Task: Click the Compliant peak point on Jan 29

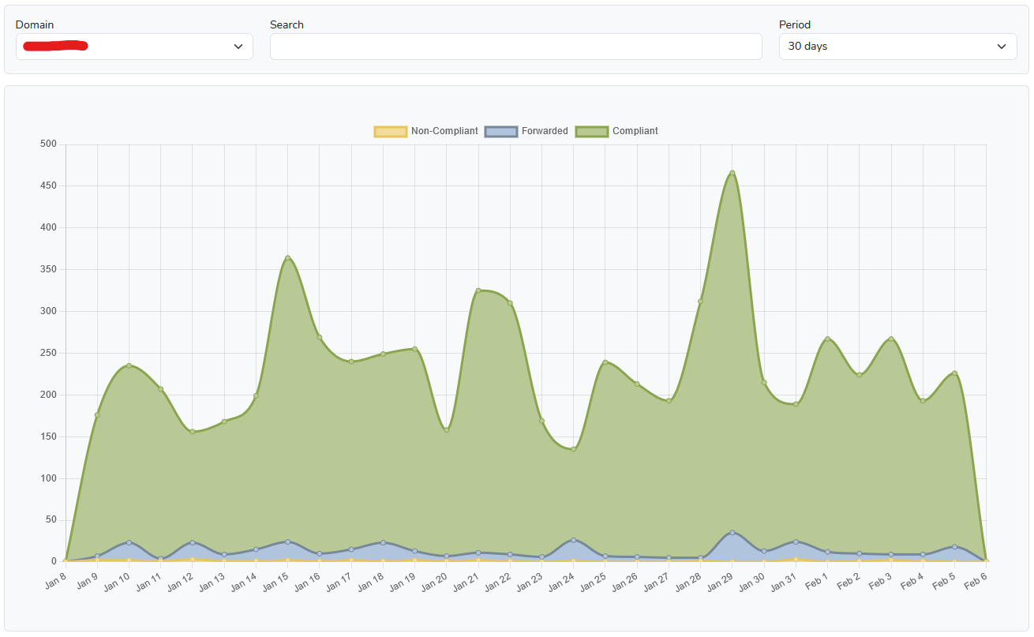Action: [732, 173]
